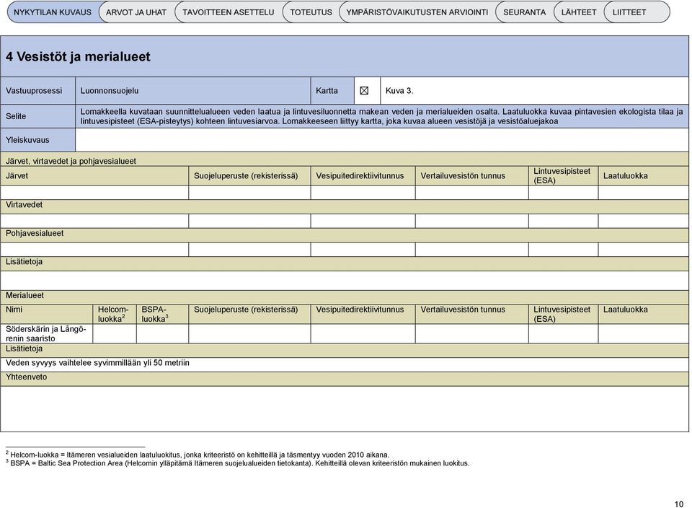
Task: Click 'Laatuluokka' in the Merialueet table
Action: [626, 310]
